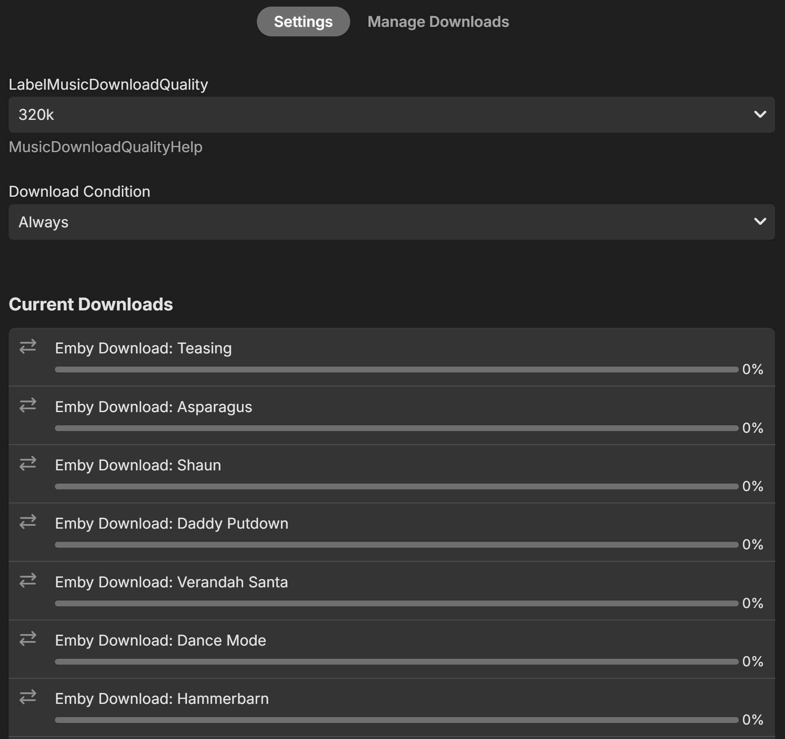The width and height of the screenshot is (785, 739).
Task: Click the Emby Download: Daddy Putdown title
Action: [x=172, y=523]
